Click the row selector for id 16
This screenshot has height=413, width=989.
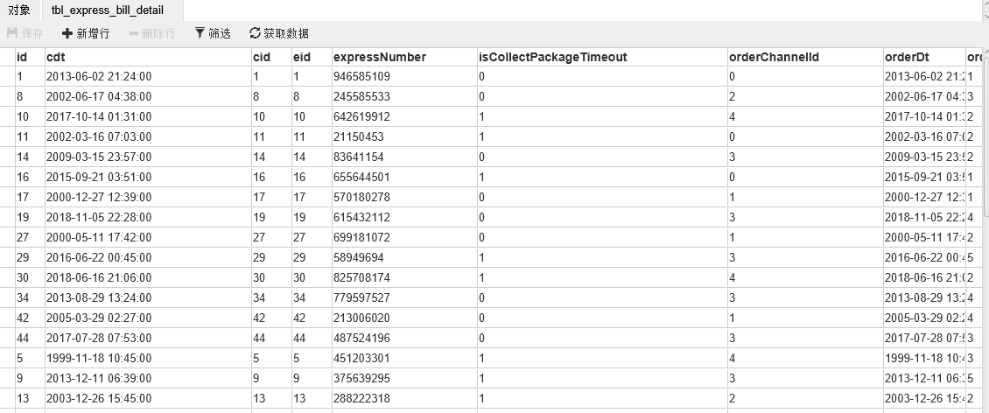8,177
